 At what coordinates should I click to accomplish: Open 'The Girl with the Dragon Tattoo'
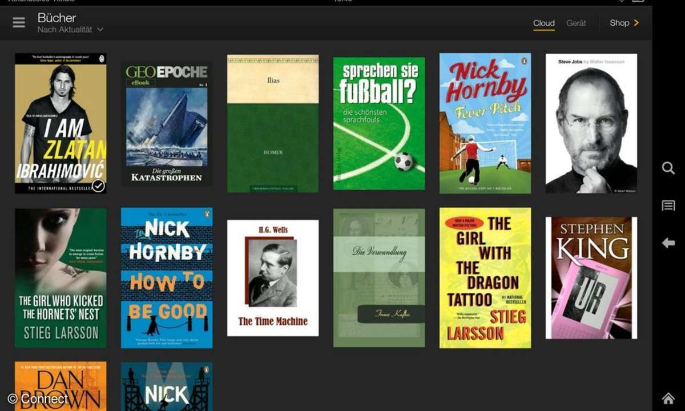coord(485,278)
